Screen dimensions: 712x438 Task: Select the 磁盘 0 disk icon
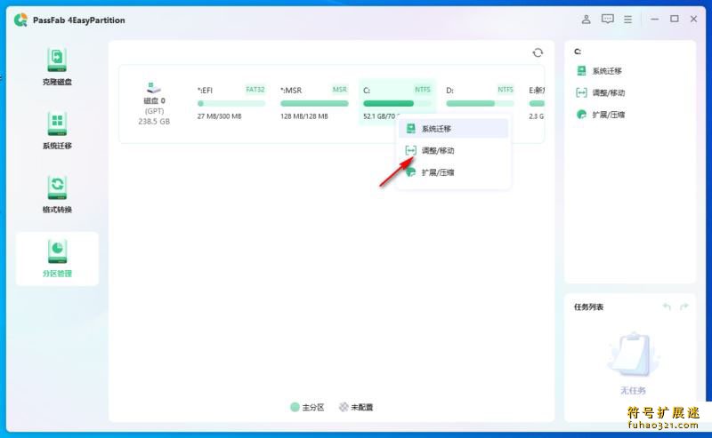click(154, 87)
